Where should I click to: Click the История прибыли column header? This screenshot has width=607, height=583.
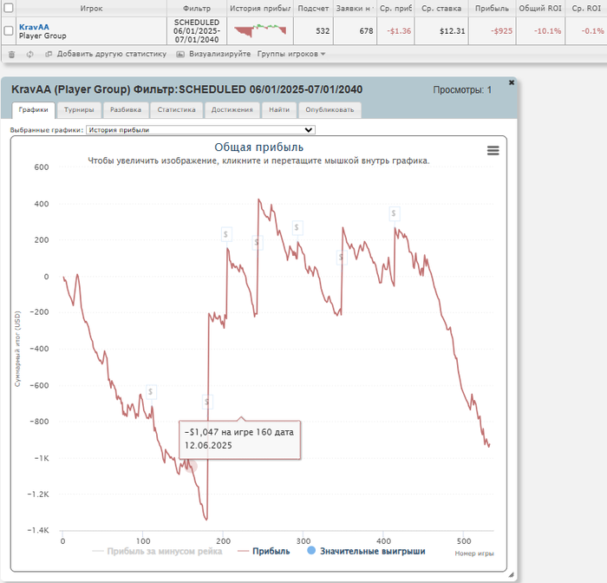point(260,8)
